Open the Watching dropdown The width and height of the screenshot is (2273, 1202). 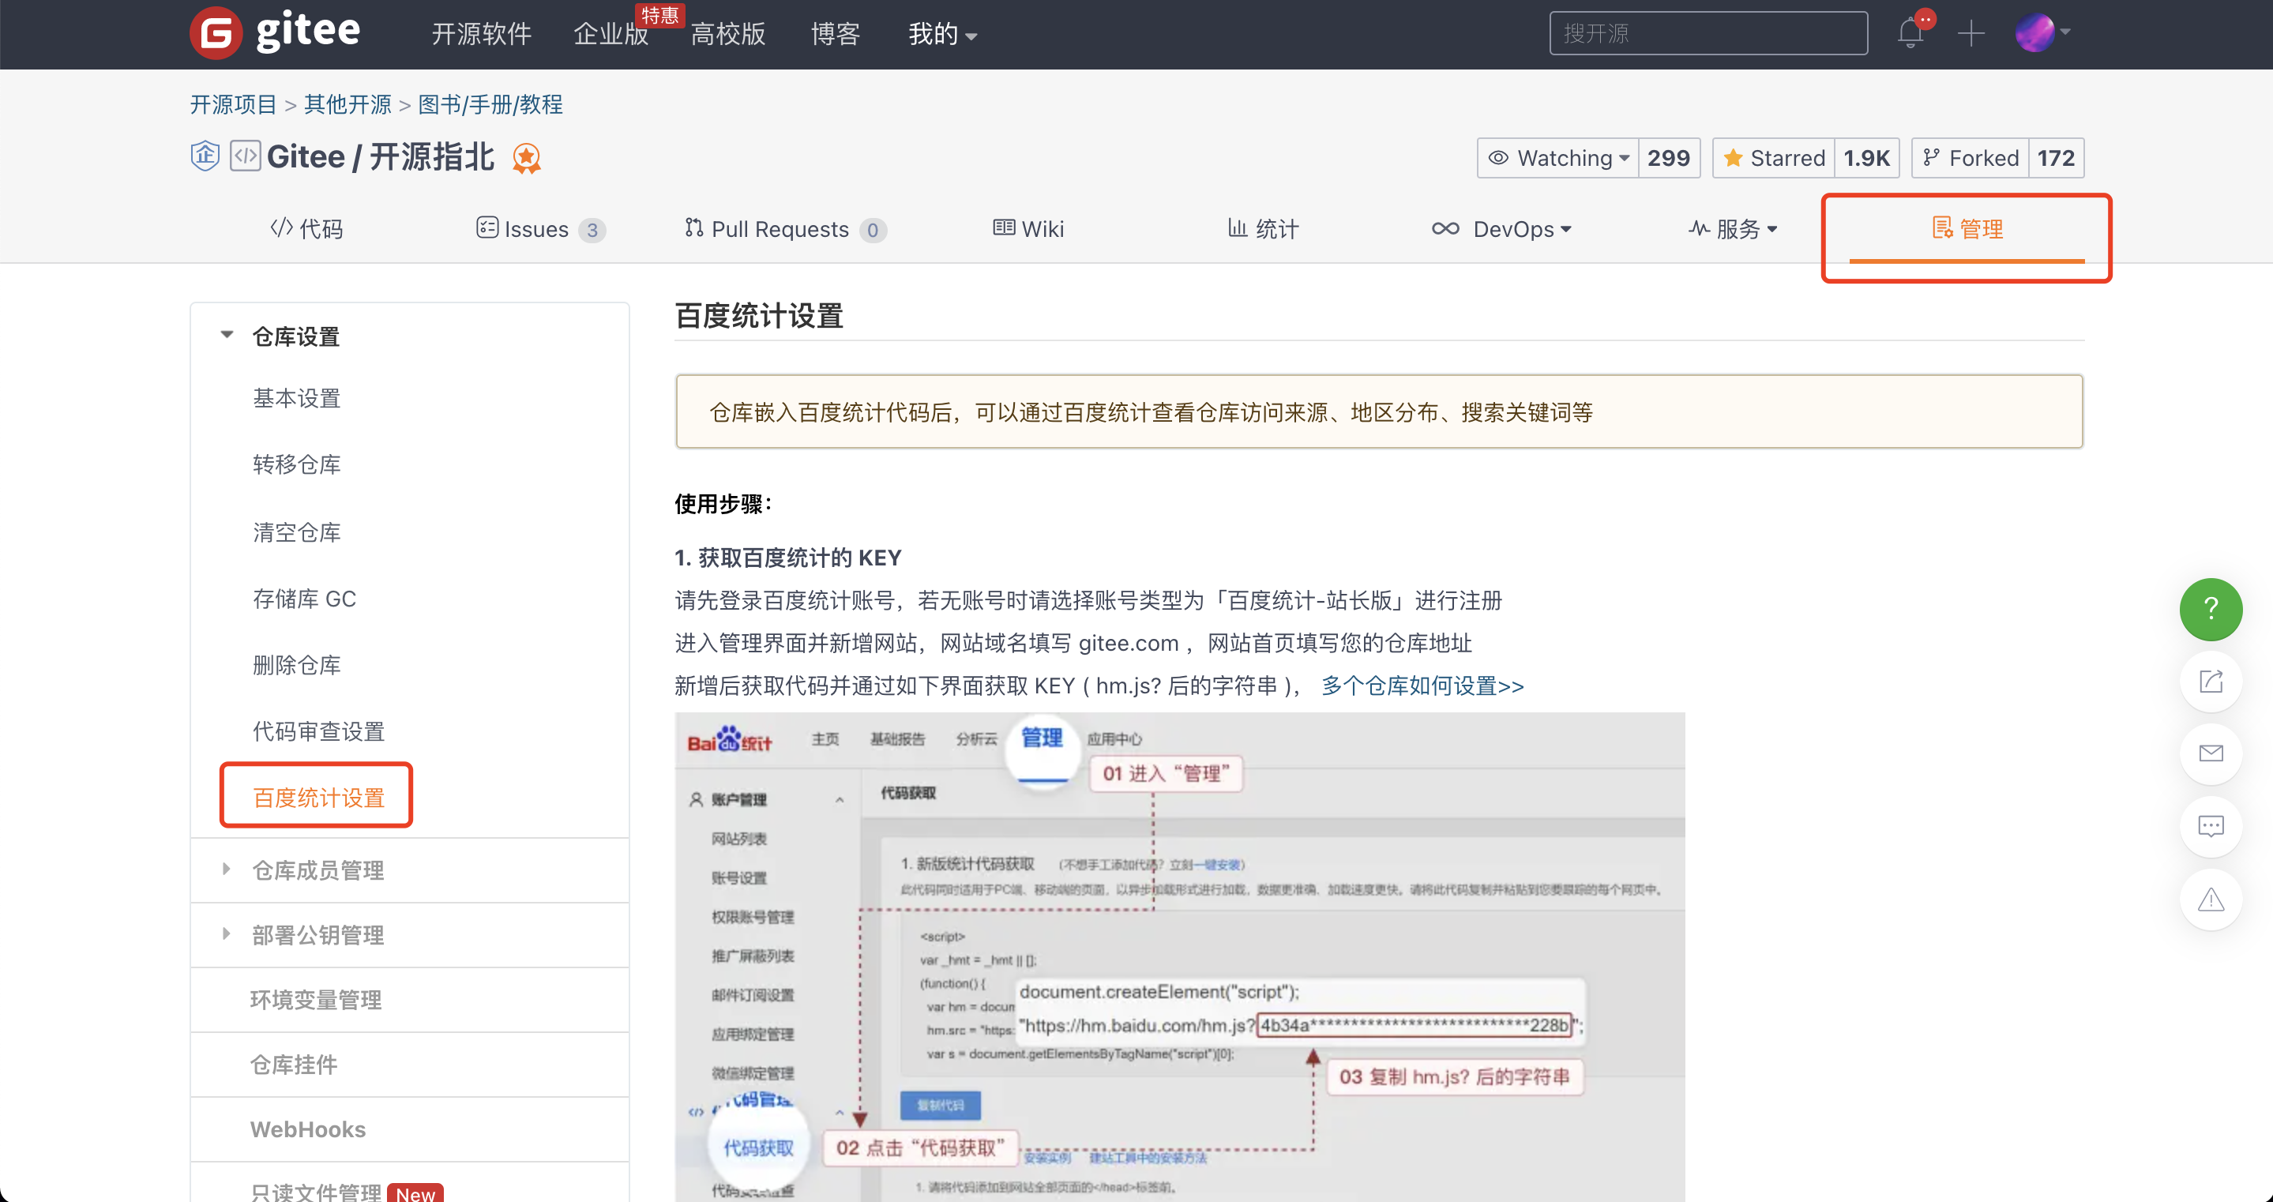point(1558,158)
